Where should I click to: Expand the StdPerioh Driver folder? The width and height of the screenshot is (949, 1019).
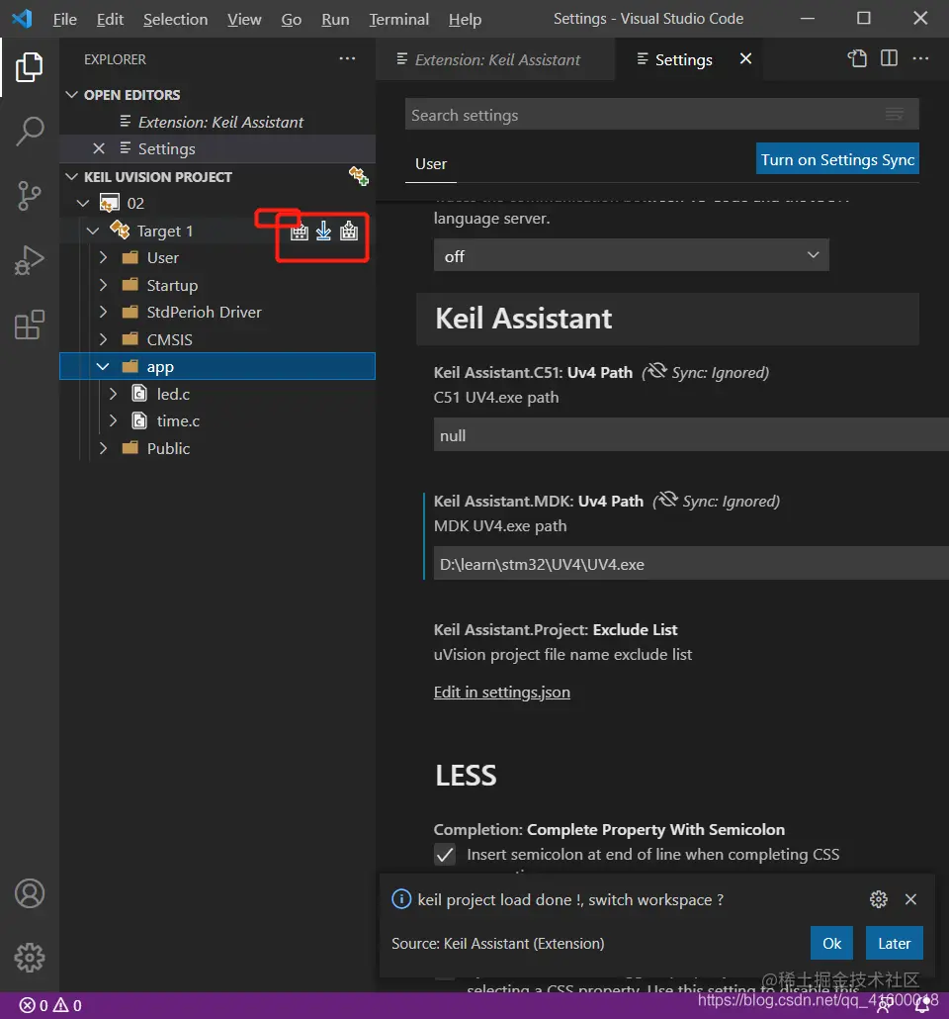point(103,312)
